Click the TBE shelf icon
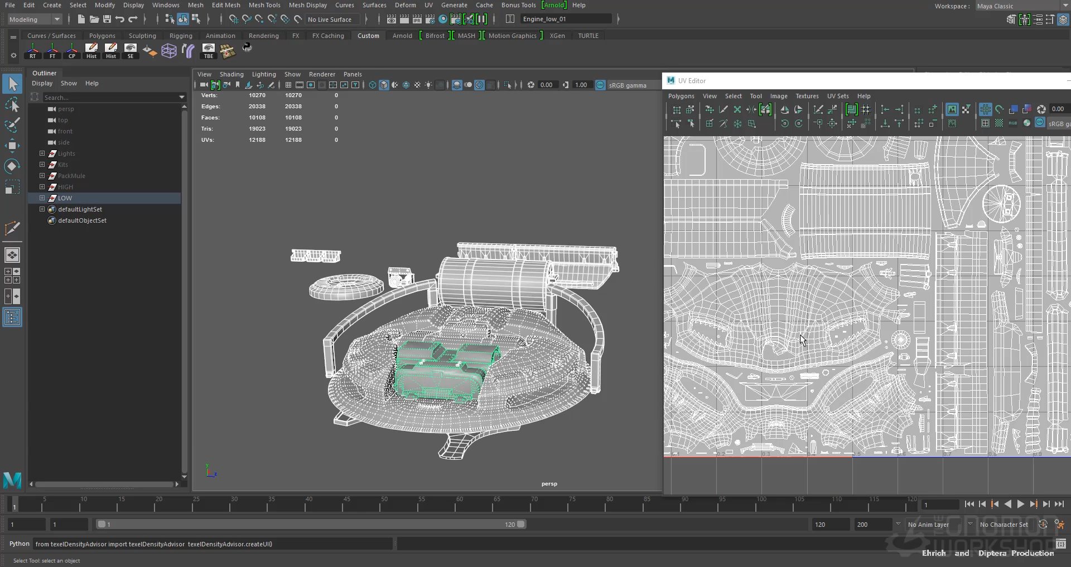The height and width of the screenshot is (567, 1071). coord(208,51)
